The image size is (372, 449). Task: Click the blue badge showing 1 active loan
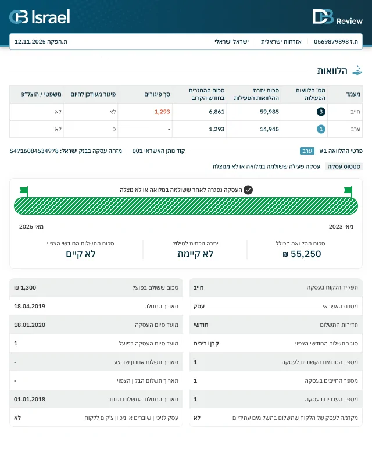point(321,129)
